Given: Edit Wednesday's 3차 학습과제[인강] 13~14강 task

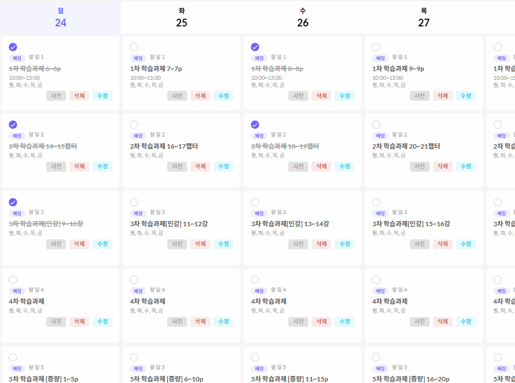Looking at the screenshot, I should [344, 244].
